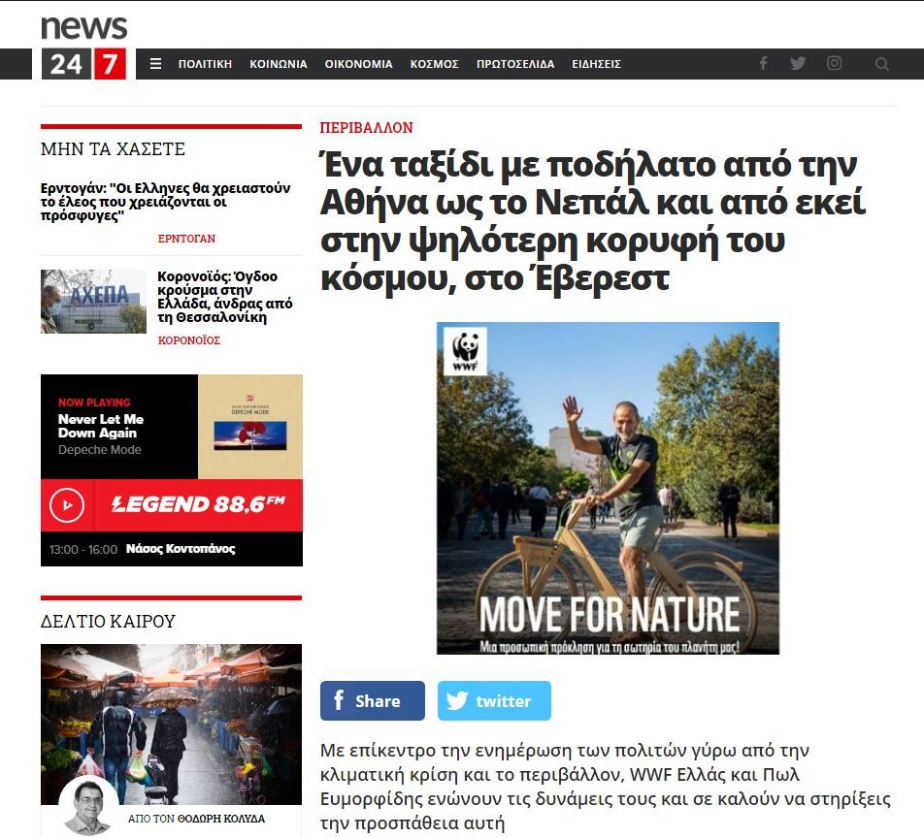Open the ΚΟΣΜΟΣ navigation item
The image size is (924, 838).
pyautogui.click(x=434, y=64)
